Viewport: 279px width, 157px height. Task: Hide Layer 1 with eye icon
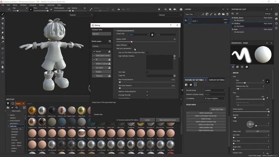(186, 20)
